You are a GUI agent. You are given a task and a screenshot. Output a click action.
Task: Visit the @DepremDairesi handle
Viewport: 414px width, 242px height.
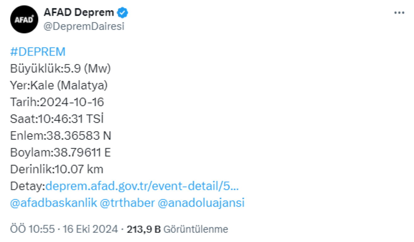point(84,26)
